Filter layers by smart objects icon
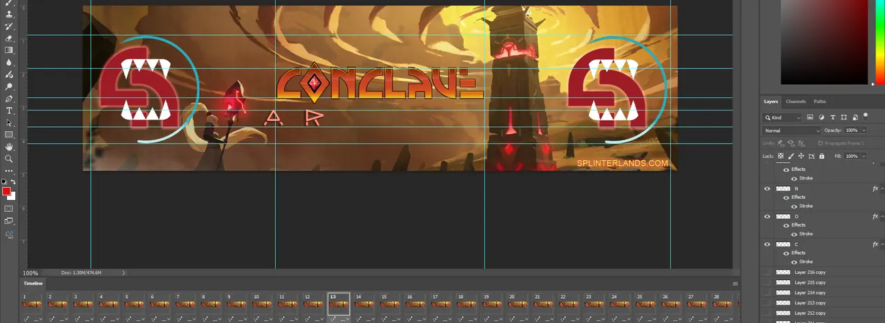Image resolution: width=885 pixels, height=323 pixels. [x=855, y=117]
